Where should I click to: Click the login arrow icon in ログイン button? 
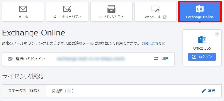194,57
